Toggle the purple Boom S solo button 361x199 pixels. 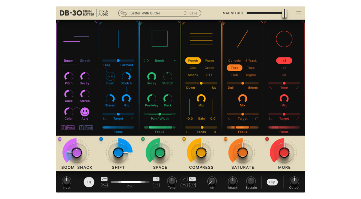tap(63, 128)
